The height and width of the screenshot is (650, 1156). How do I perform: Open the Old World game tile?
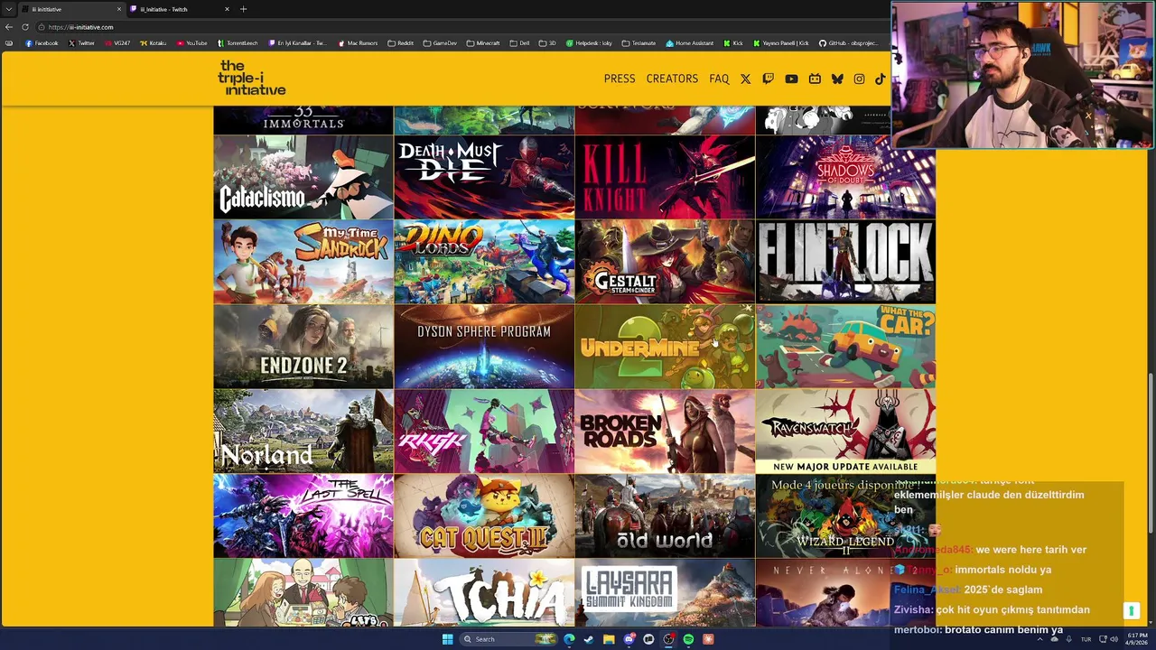tap(665, 516)
